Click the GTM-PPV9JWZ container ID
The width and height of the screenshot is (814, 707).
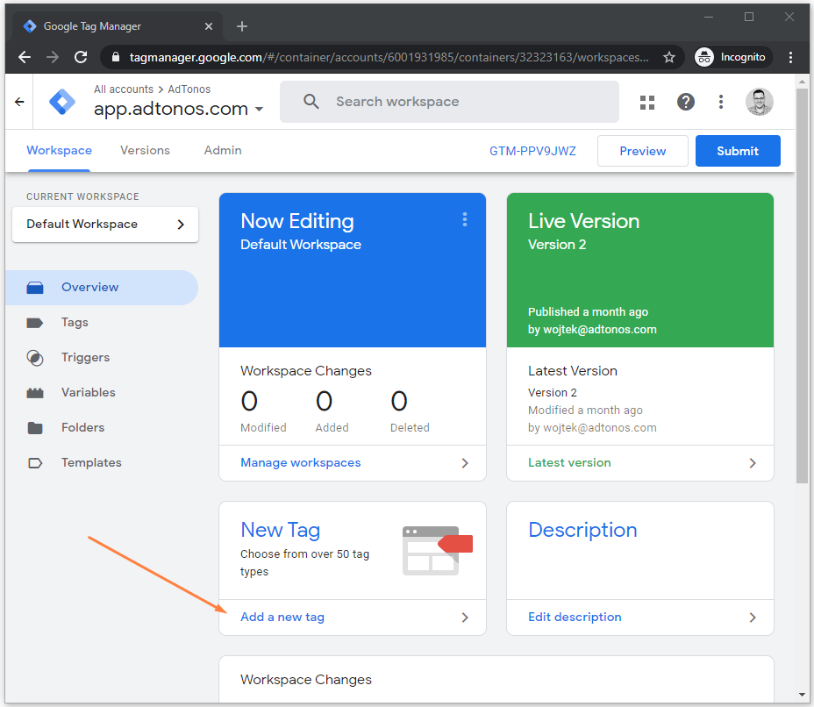tap(532, 151)
